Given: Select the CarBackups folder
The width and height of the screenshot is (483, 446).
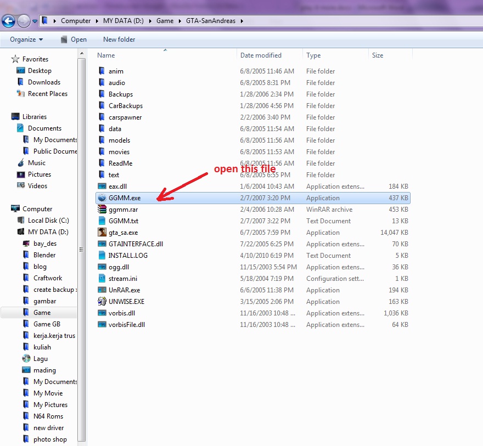Looking at the screenshot, I should [x=125, y=105].
